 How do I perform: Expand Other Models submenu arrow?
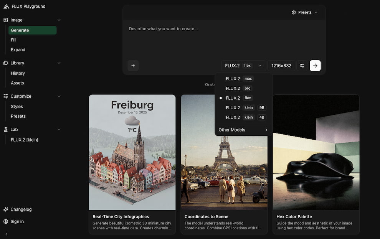(x=266, y=130)
